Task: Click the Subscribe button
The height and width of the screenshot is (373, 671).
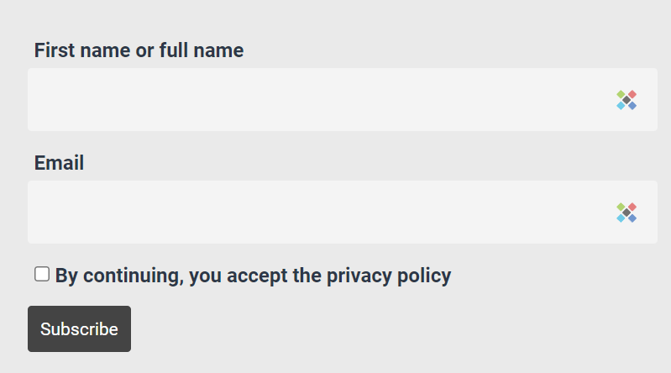Action: click(x=79, y=328)
